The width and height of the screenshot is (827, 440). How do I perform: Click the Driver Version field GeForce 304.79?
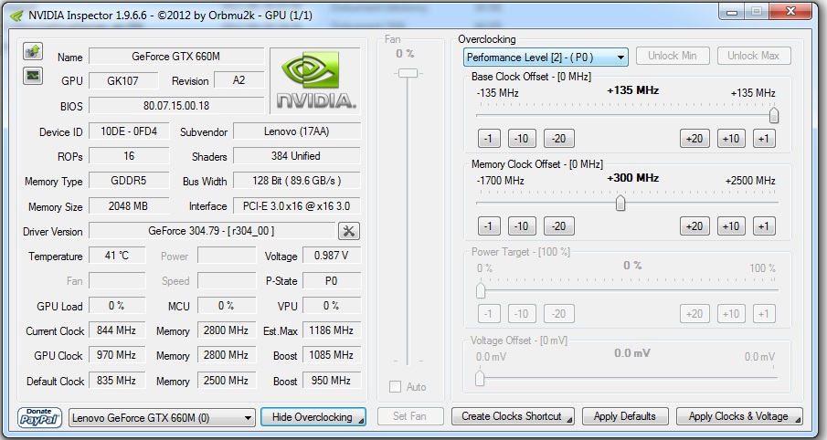pos(211,231)
